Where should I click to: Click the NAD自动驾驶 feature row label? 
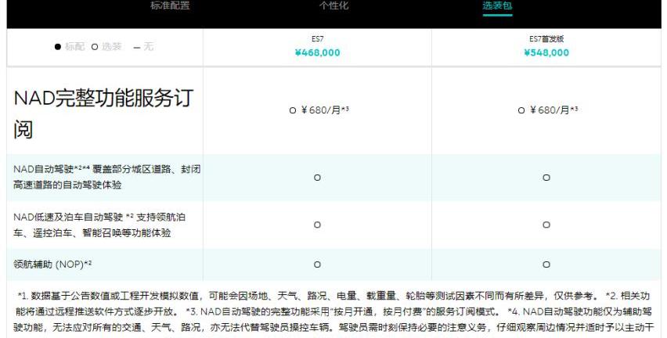(106, 177)
